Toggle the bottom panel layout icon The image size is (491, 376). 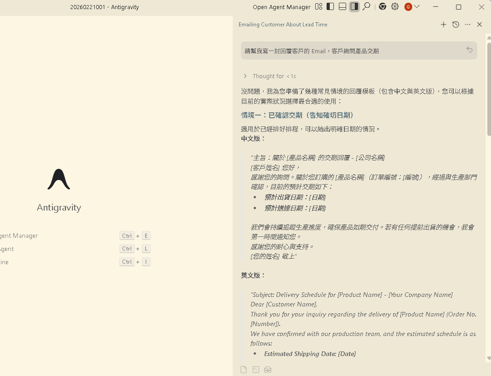[342, 7]
